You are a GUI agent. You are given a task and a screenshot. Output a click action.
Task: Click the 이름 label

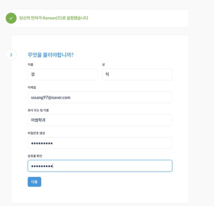pos(30,64)
